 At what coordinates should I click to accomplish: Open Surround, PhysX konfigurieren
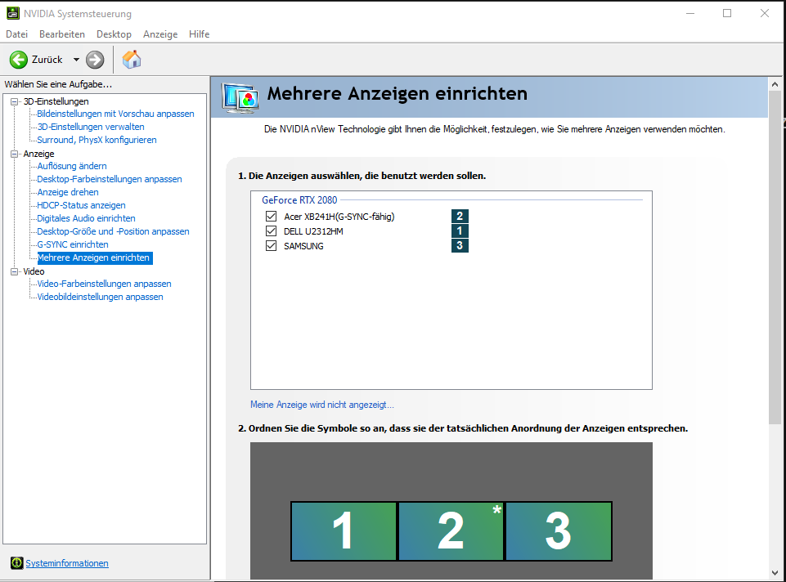pos(97,140)
